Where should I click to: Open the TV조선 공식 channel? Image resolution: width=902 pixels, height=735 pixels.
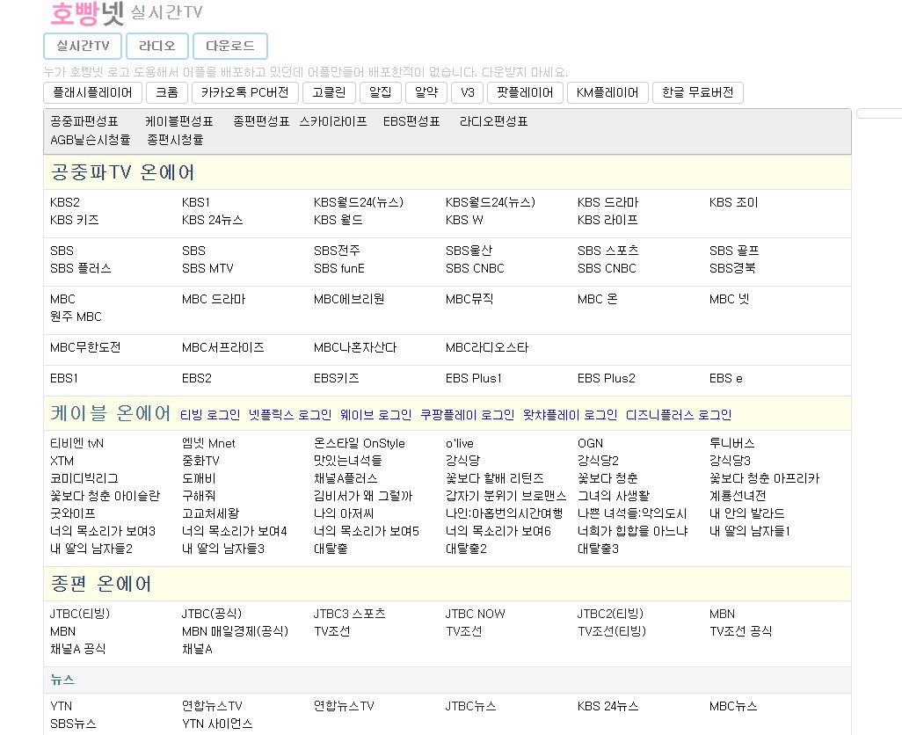click(740, 631)
